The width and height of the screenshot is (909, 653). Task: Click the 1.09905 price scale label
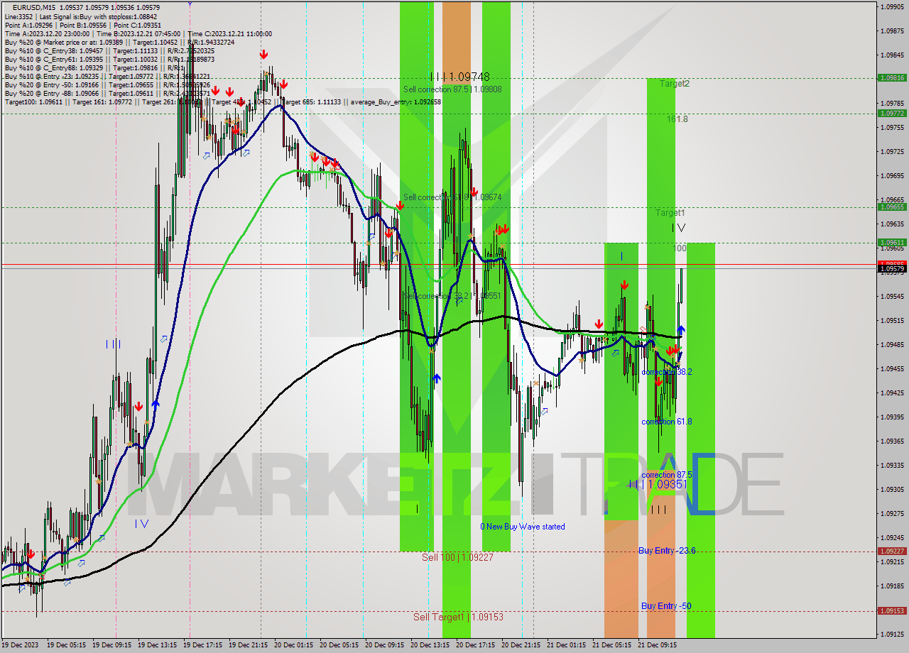pos(892,6)
